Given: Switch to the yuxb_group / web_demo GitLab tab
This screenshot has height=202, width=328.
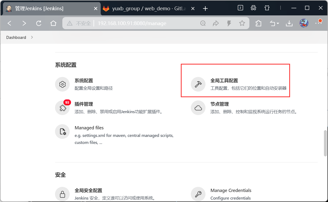Looking at the screenshot, I should pos(149,9).
